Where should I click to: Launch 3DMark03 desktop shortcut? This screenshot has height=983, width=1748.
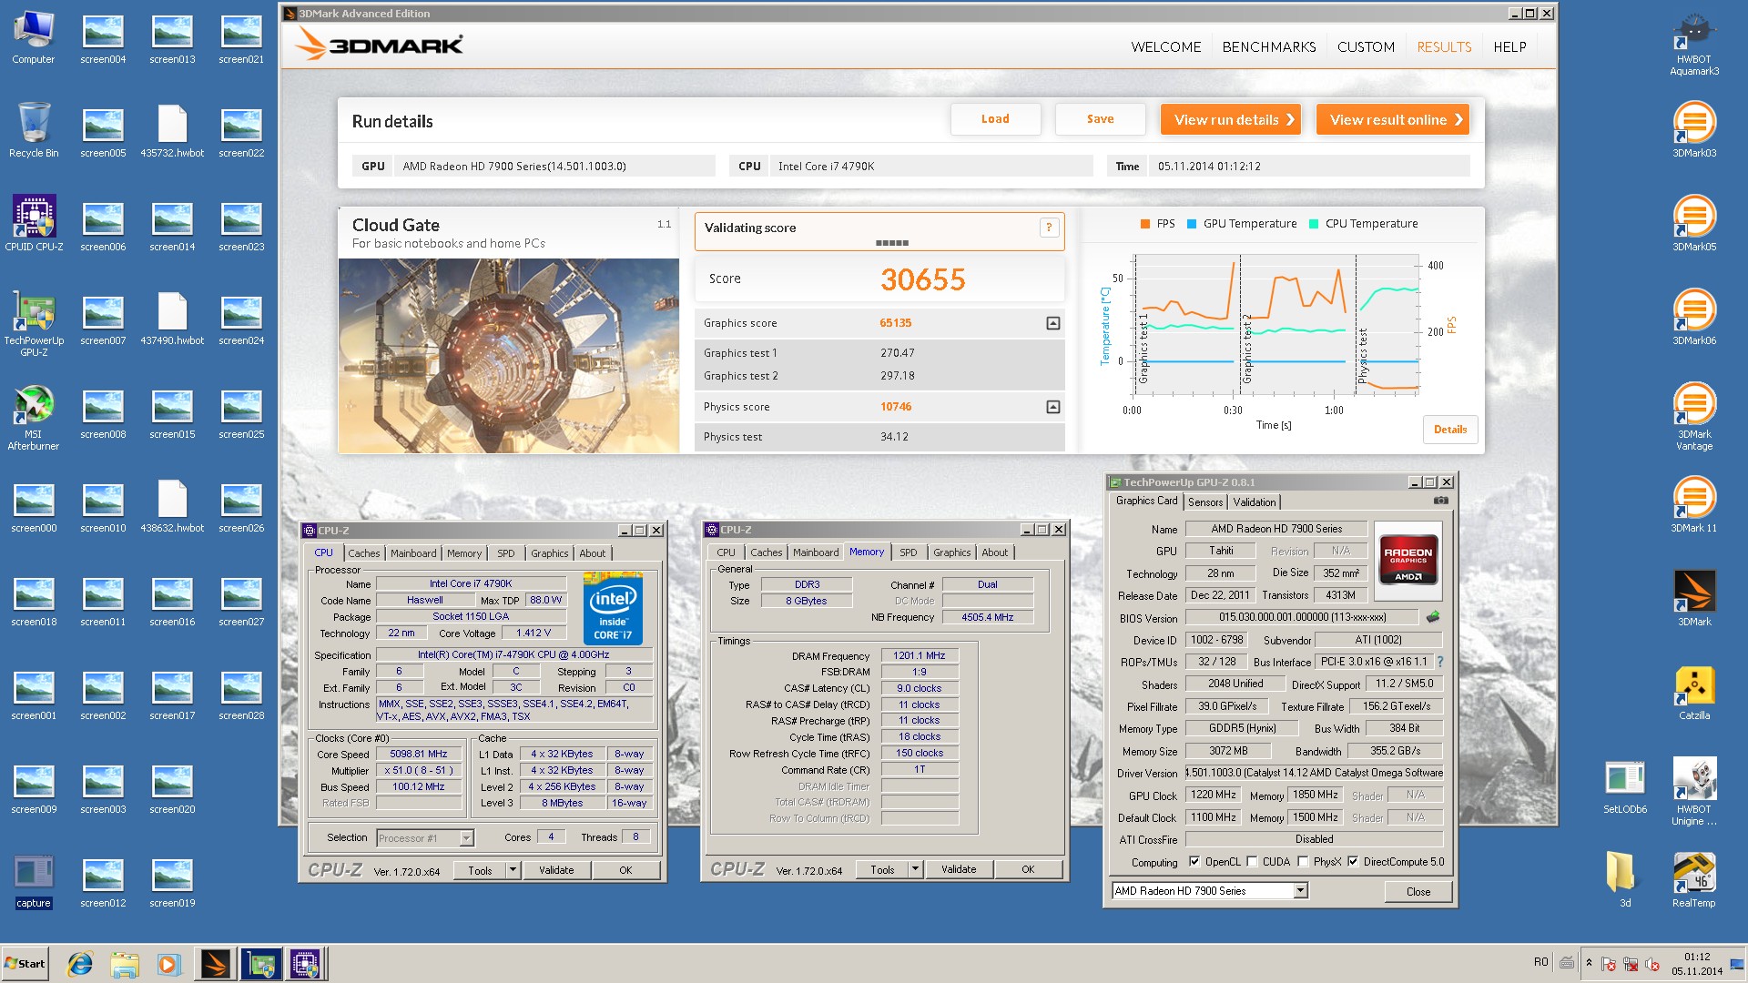(1694, 128)
